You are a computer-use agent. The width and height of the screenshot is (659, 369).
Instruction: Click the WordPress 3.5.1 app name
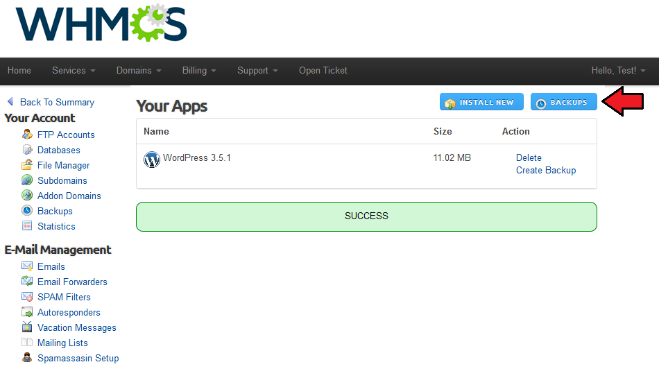(197, 157)
